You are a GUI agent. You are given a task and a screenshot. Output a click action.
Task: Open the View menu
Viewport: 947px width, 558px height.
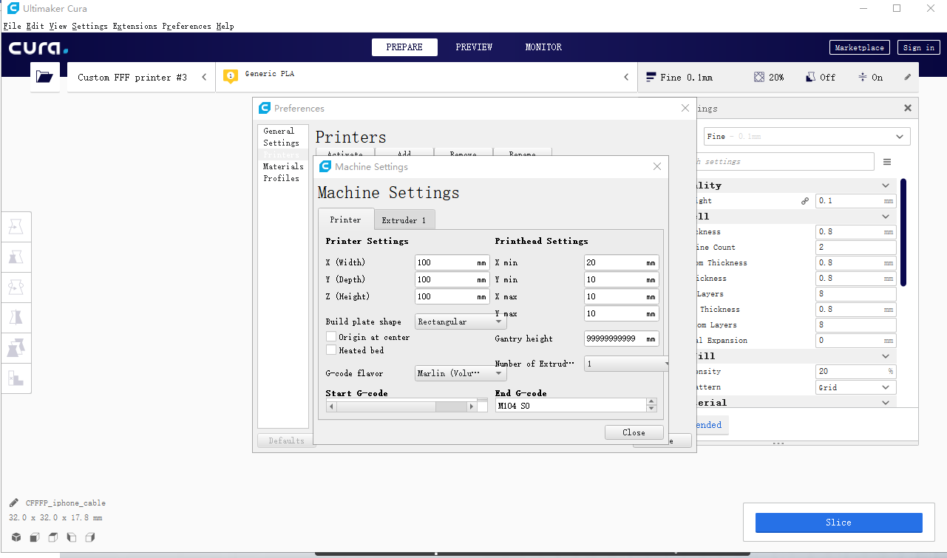coord(58,26)
